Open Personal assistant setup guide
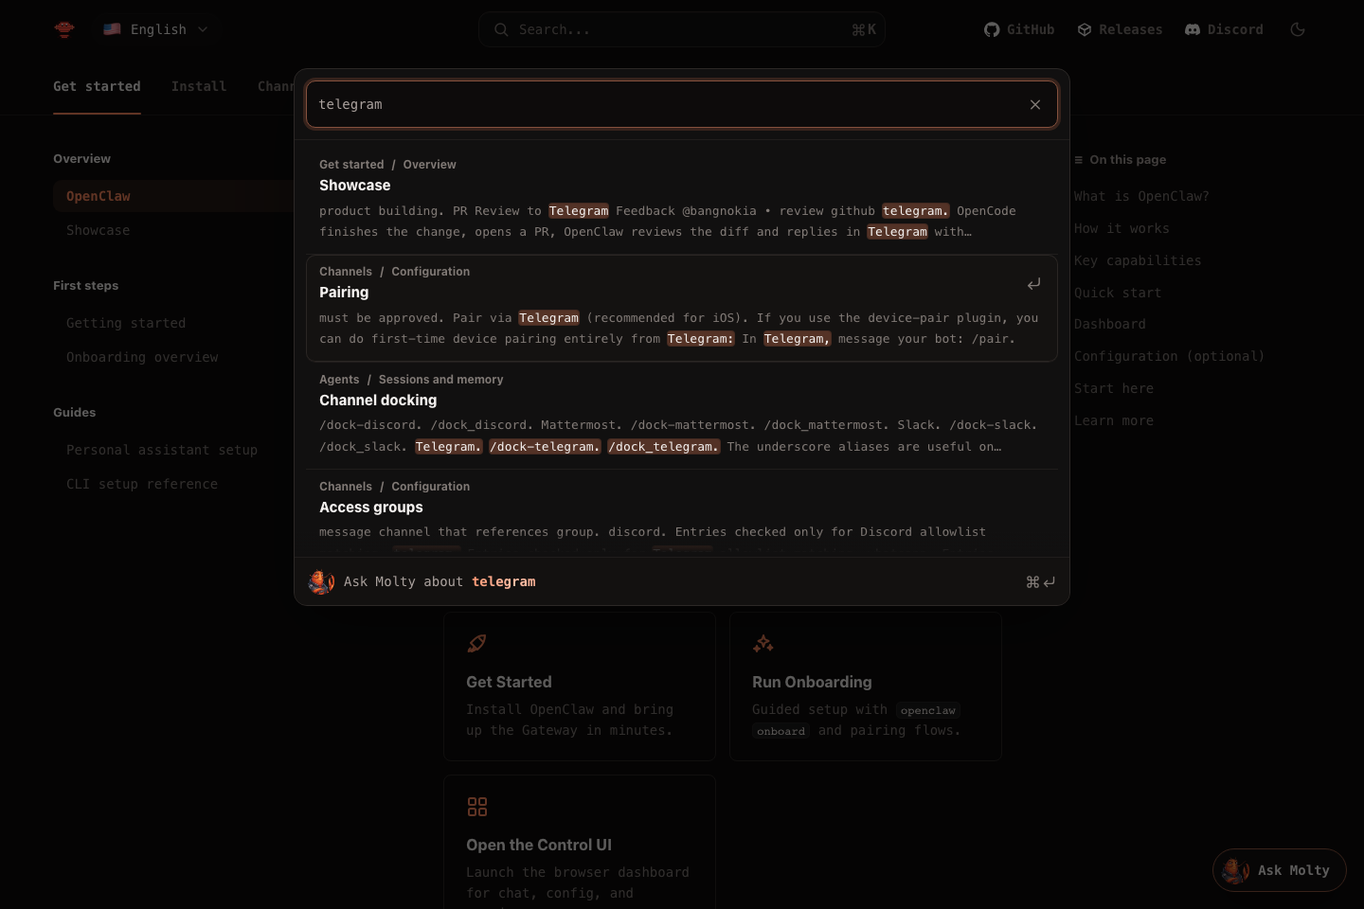 [x=162, y=450]
